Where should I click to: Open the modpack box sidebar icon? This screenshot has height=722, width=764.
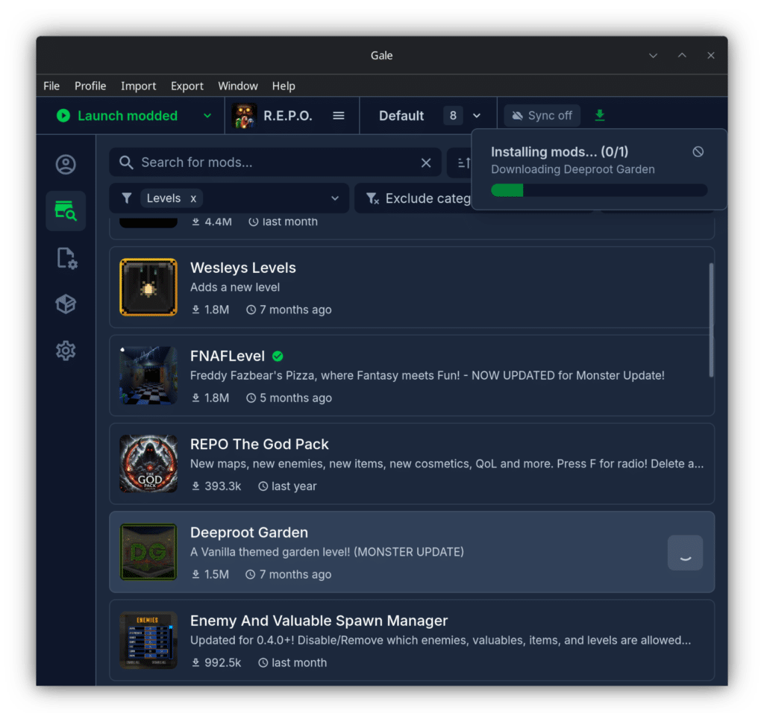66,304
